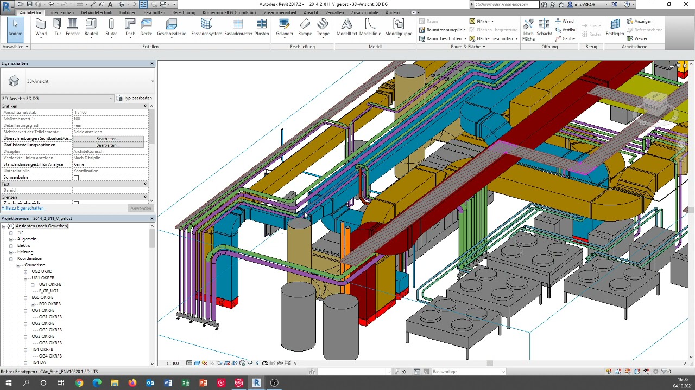
Task: Click the search field 'Stichwort oder Frage eingeben'
Action: pos(506,4)
